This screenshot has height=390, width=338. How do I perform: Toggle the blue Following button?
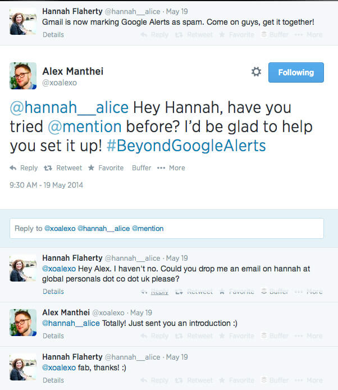click(x=296, y=72)
